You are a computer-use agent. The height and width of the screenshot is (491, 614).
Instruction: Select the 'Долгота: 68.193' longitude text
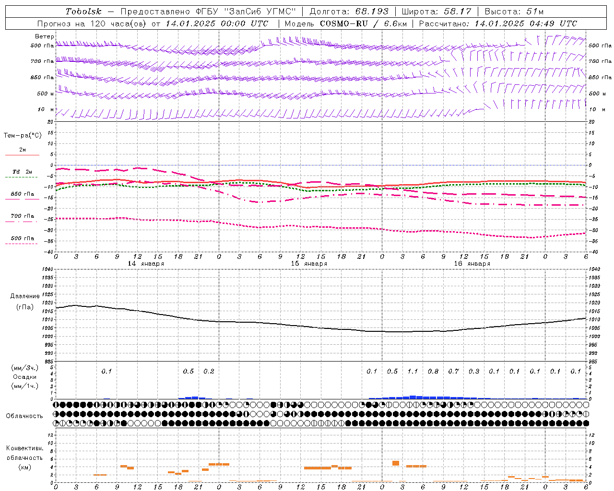349,12
